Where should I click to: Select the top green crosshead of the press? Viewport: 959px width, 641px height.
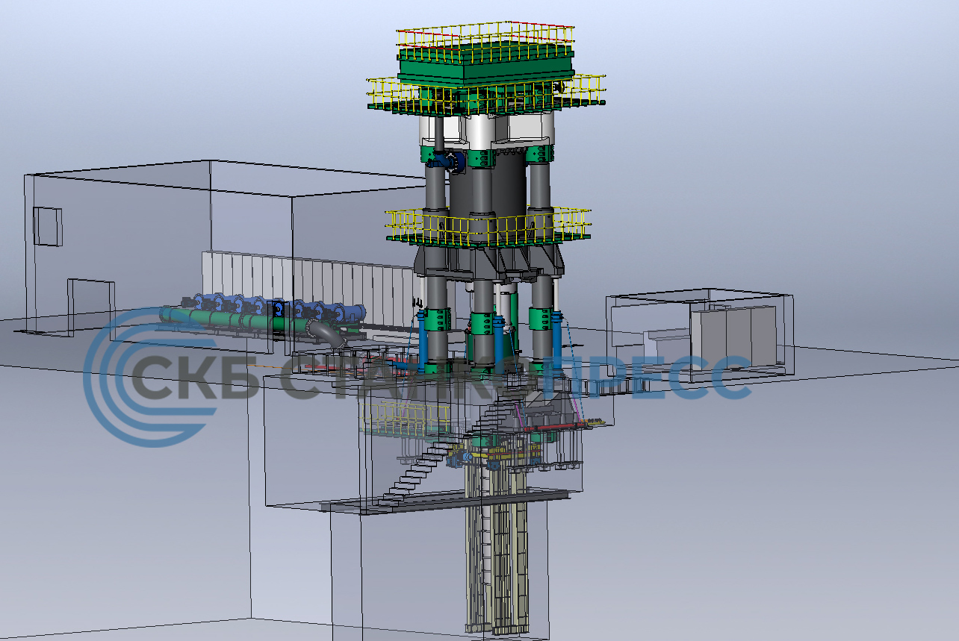point(485,66)
